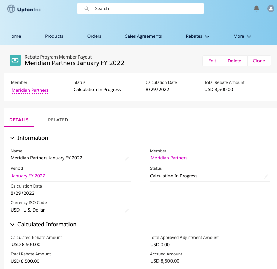Click Status value in Information section
This screenshot has height=269, width=277.
pyautogui.click(x=174, y=176)
